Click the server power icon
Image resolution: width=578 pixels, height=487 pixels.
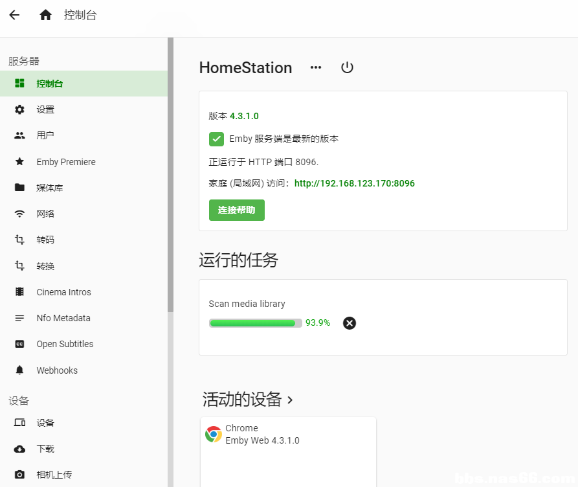[347, 67]
